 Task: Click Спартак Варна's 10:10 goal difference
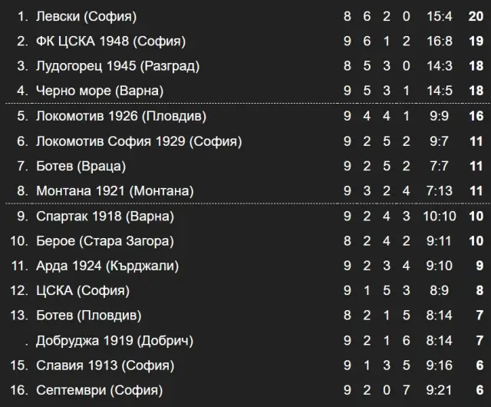pos(440,216)
